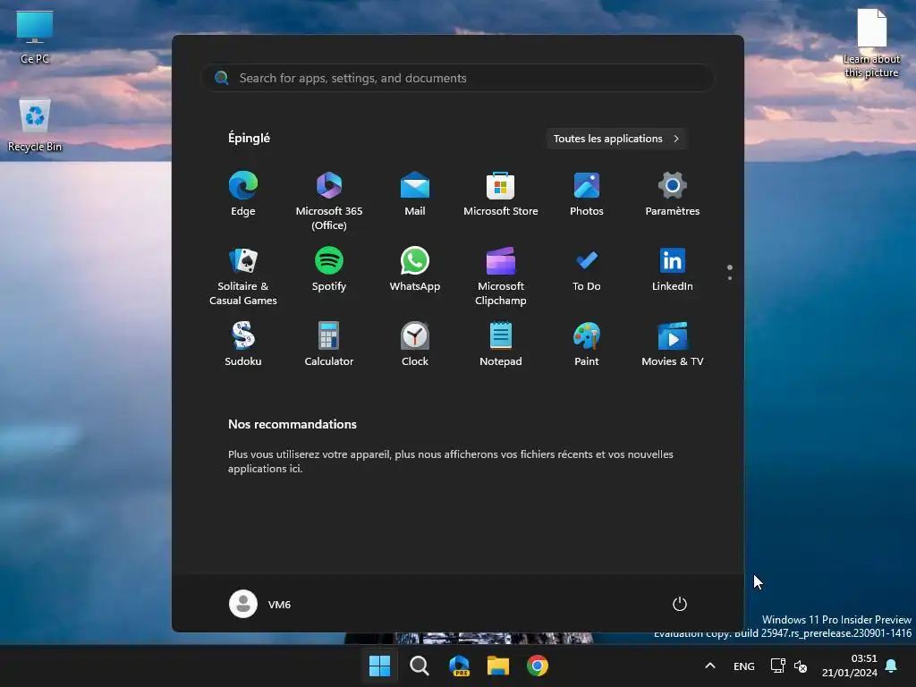Open Microsoft Store pinned app
The width and height of the screenshot is (916, 687).
[501, 194]
